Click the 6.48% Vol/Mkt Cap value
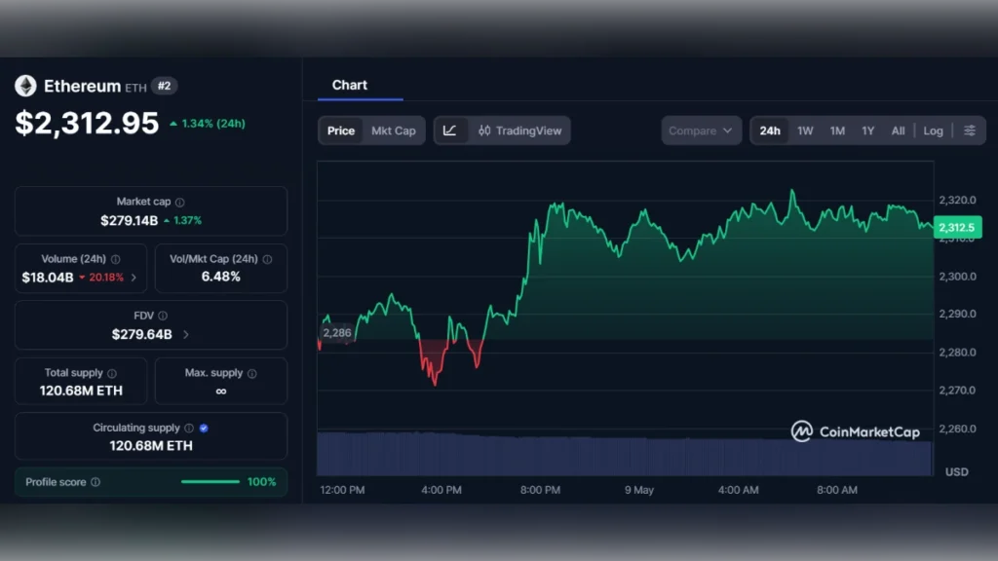 [x=221, y=277]
